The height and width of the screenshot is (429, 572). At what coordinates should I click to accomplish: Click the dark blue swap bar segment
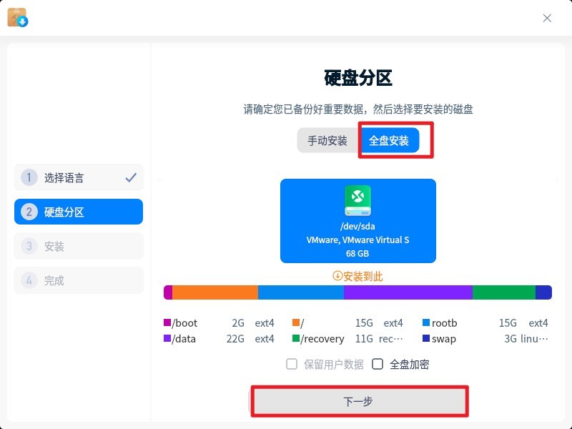pos(543,292)
